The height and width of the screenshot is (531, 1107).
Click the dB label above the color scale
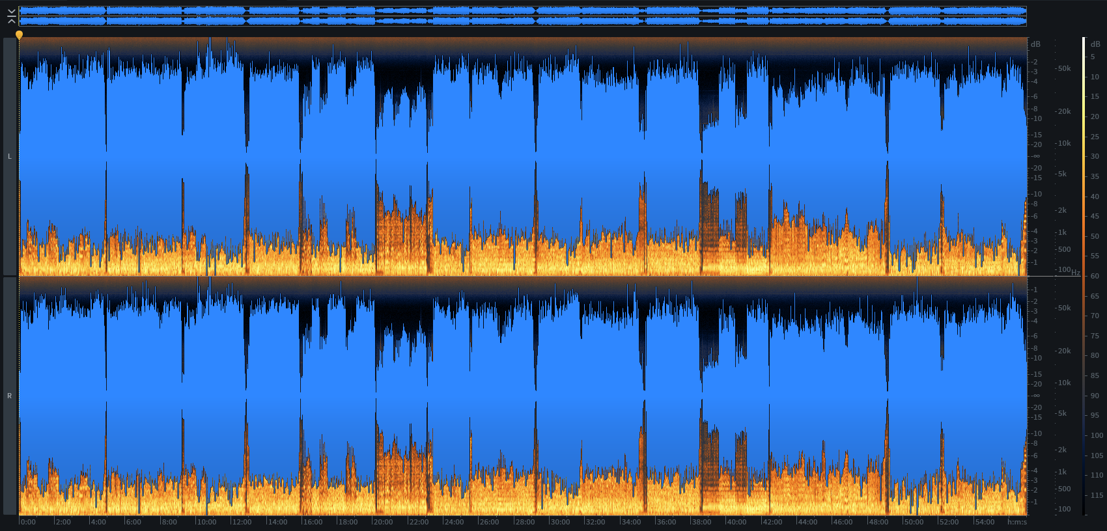pos(1095,44)
